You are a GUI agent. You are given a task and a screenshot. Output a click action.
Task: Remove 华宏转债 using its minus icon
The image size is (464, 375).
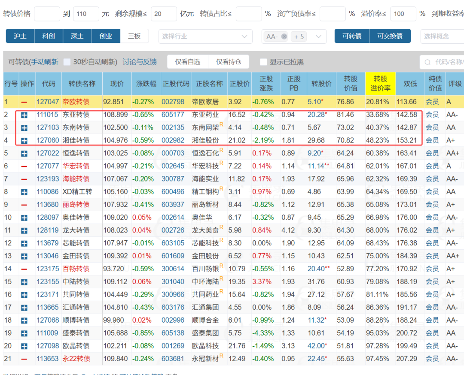click(24, 166)
